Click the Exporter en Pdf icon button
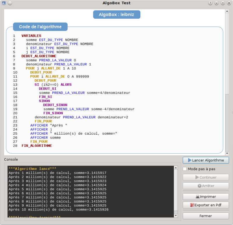The image size is (233, 225). 206,205
